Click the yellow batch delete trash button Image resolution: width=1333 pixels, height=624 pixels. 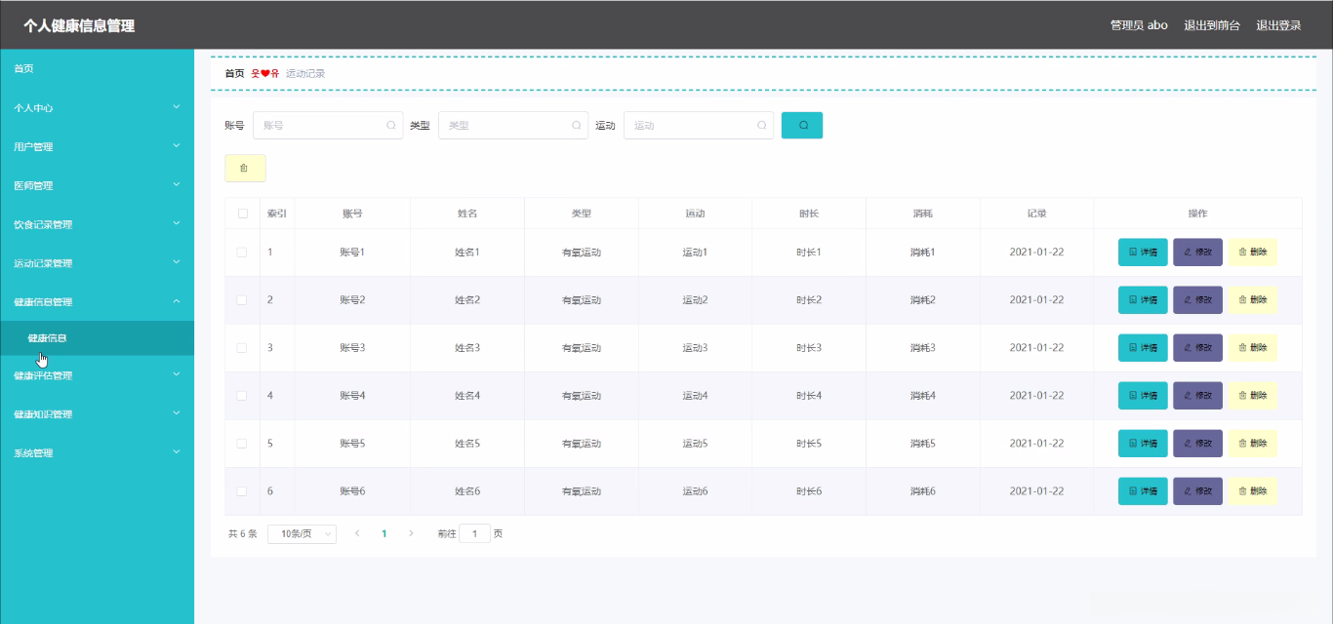[x=245, y=168]
